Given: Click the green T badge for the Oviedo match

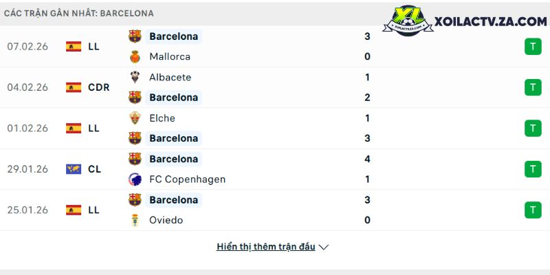Looking at the screenshot, I should tap(533, 210).
